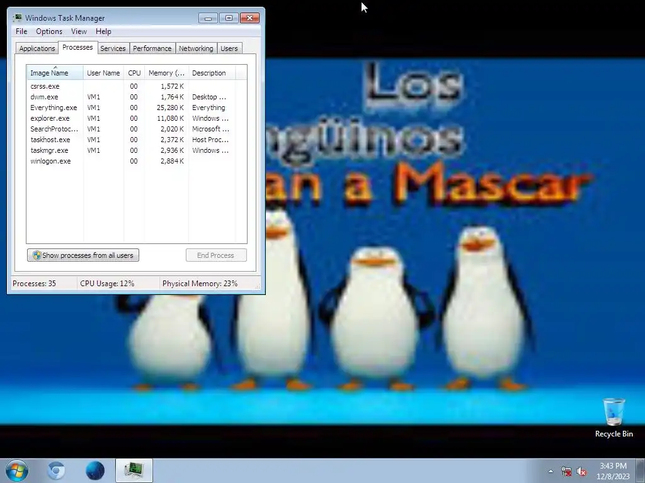The image size is (645, 483).
Task: Click Show processes from all users
Action: point(83,255)
